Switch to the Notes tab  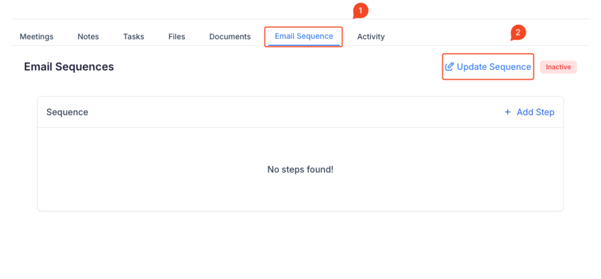coord(88,36)
